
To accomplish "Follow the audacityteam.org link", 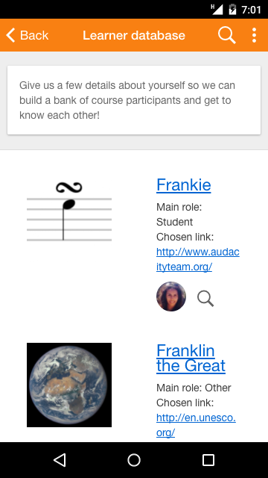I will coord(198,259).
